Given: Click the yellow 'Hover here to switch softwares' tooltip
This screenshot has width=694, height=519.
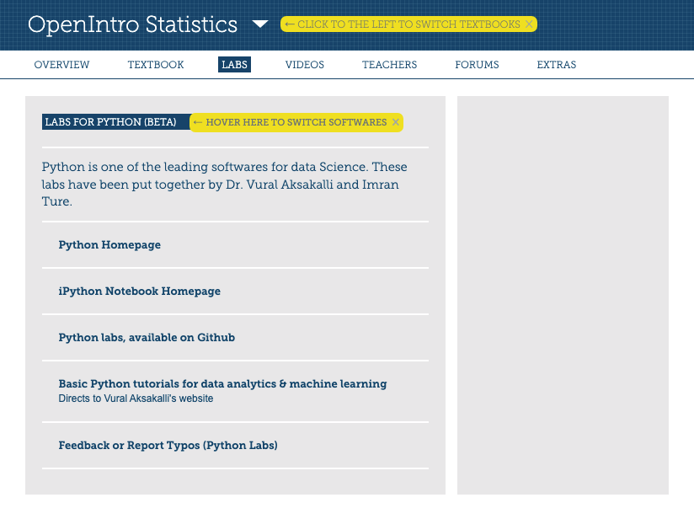Looking at the screenshot, I should coord(296,122).
